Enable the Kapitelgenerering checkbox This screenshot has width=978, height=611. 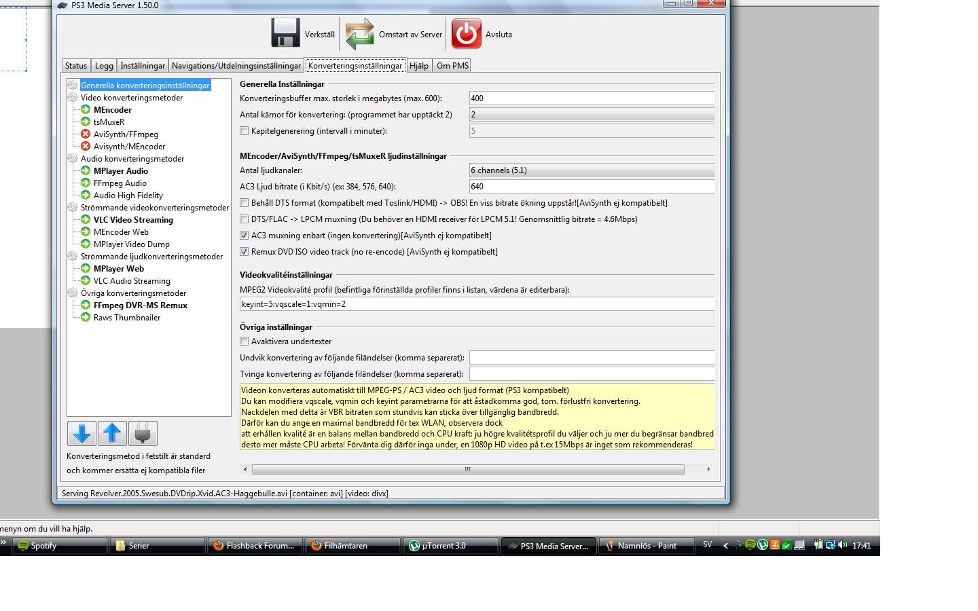click(244, 131)
